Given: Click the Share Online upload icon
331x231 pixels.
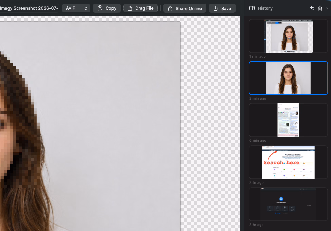Looking at the screenshot, I should [170, 8].
